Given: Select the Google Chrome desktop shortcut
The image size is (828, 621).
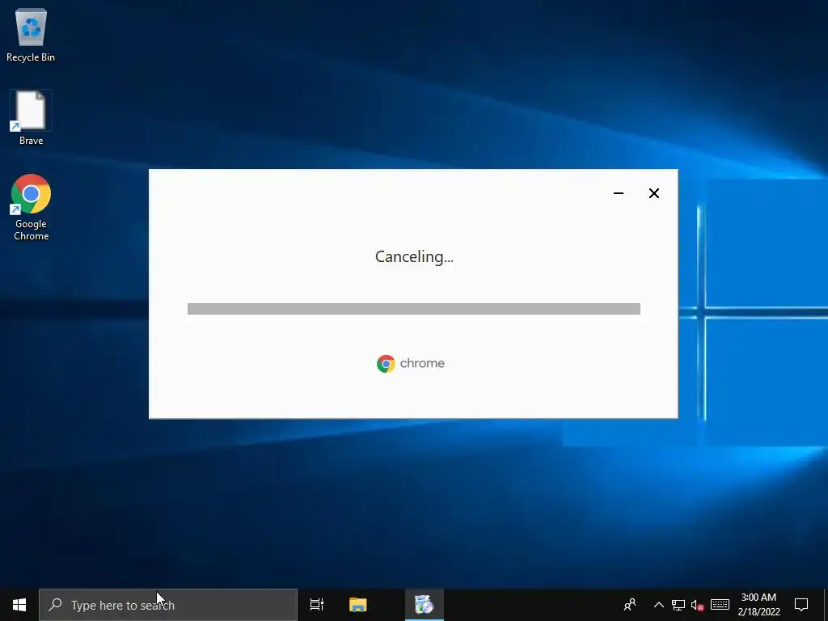Looking at the screenshot, I should (31, 207).
